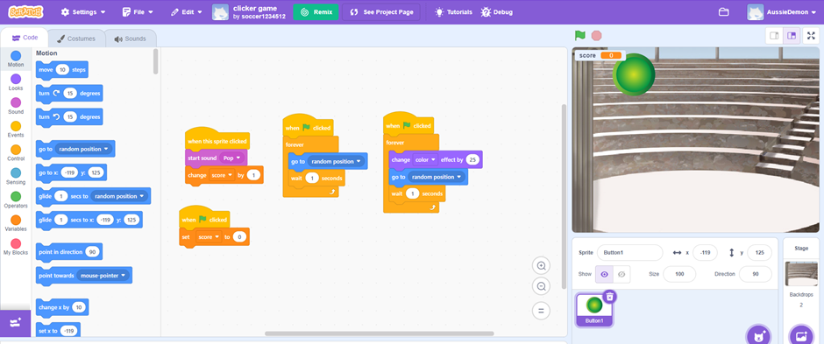Open change score variable dropdown
The image size is (824, 344).
(223, 175)
